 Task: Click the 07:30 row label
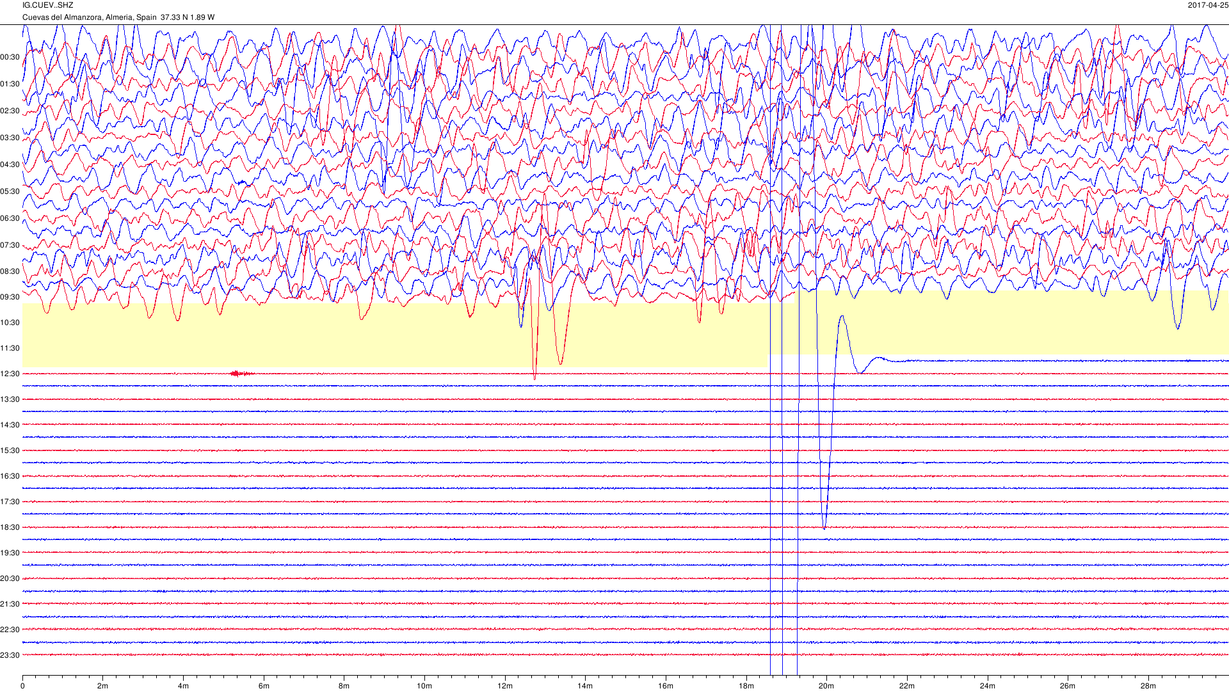[10, 246]
